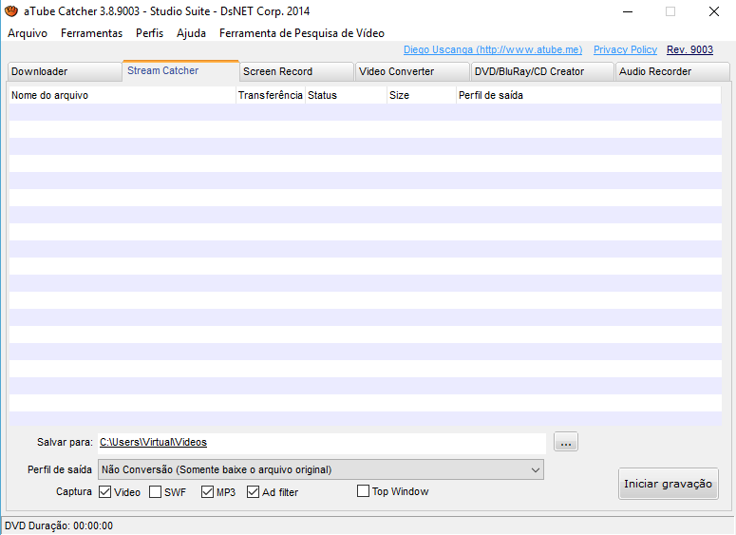Open the DVD/BluRay/CD Creator tab
The height and width of the screenshot is (535, 736).
pos(542,71)
